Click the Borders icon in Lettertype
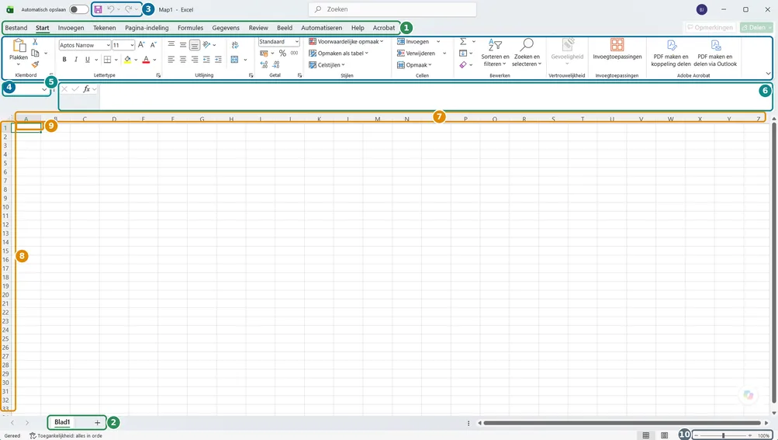This screenshot has height=440, width=778. 107,60
